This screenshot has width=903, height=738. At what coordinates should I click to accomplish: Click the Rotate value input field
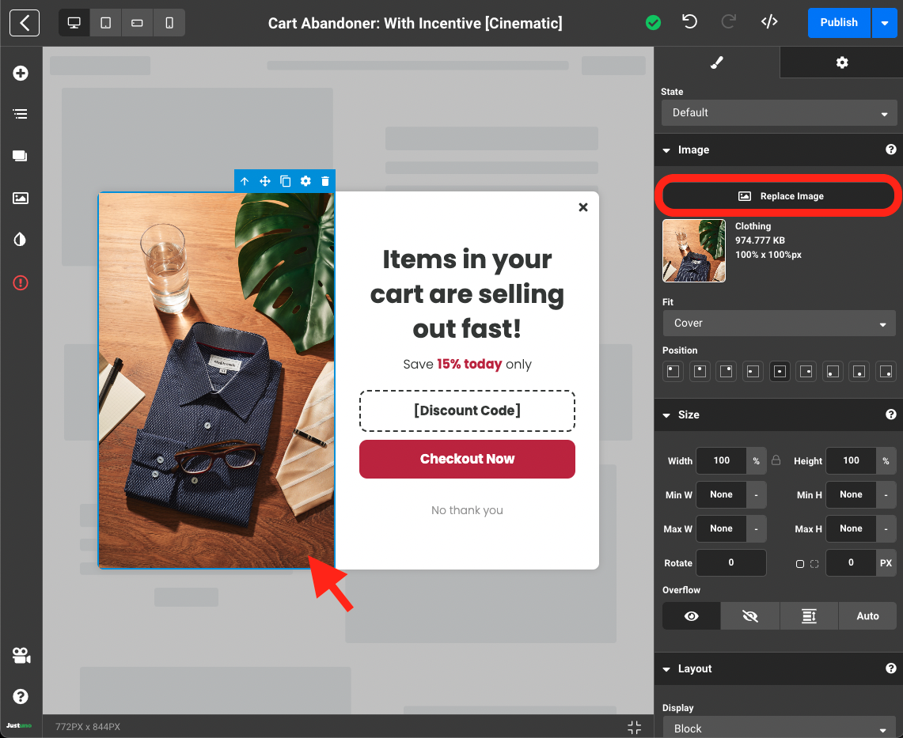click(x=730, y=562)
